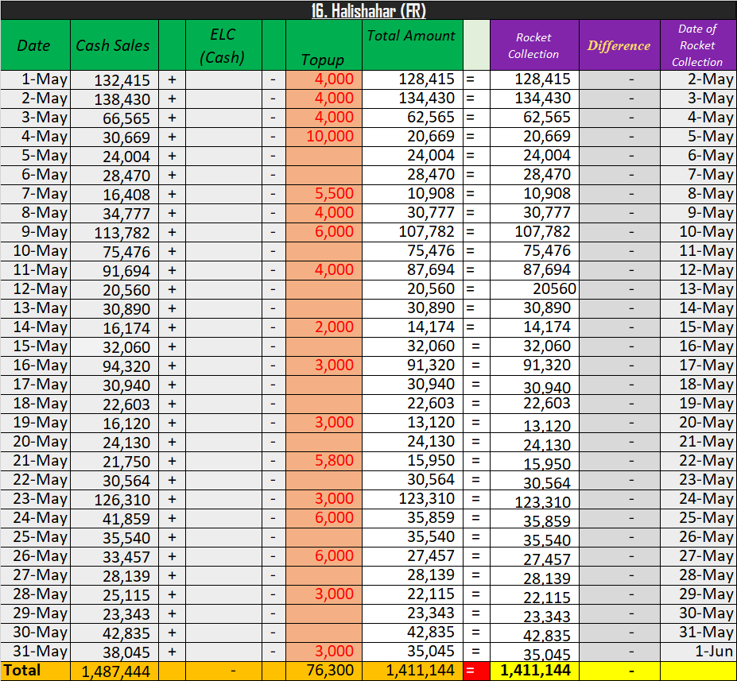
Task: Click the collection date '31-May'
Action: [x=698, y=633]
